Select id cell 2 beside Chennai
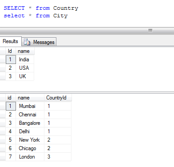Image resolution: width=174 pixels, height=167 pixels. pyautogui.click(x=11, y=115)
